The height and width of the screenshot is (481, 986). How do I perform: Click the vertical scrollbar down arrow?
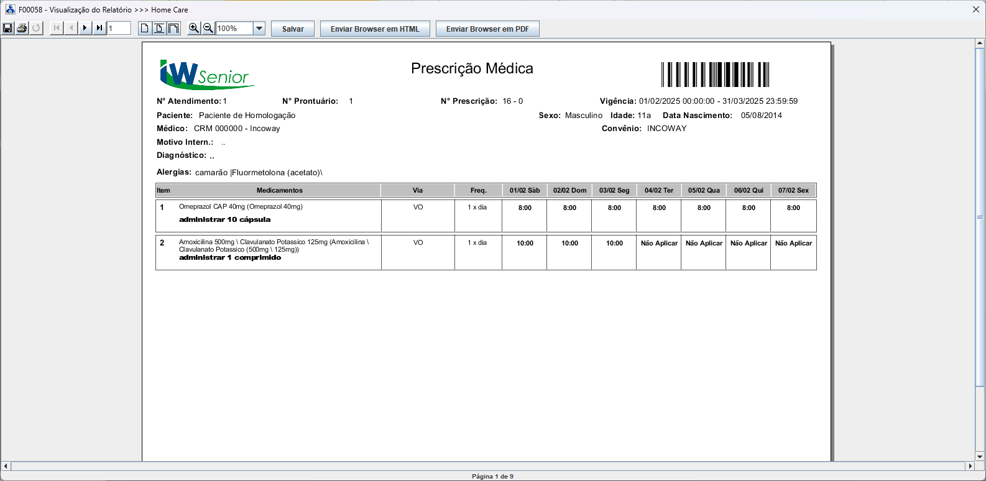coord(980,456)
